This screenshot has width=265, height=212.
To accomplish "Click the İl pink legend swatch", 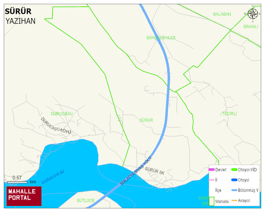I will coord(212,180).
